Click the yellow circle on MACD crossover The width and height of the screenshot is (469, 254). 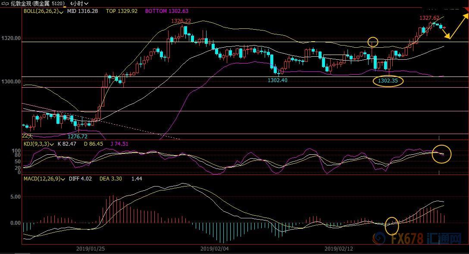coord(392,226)
